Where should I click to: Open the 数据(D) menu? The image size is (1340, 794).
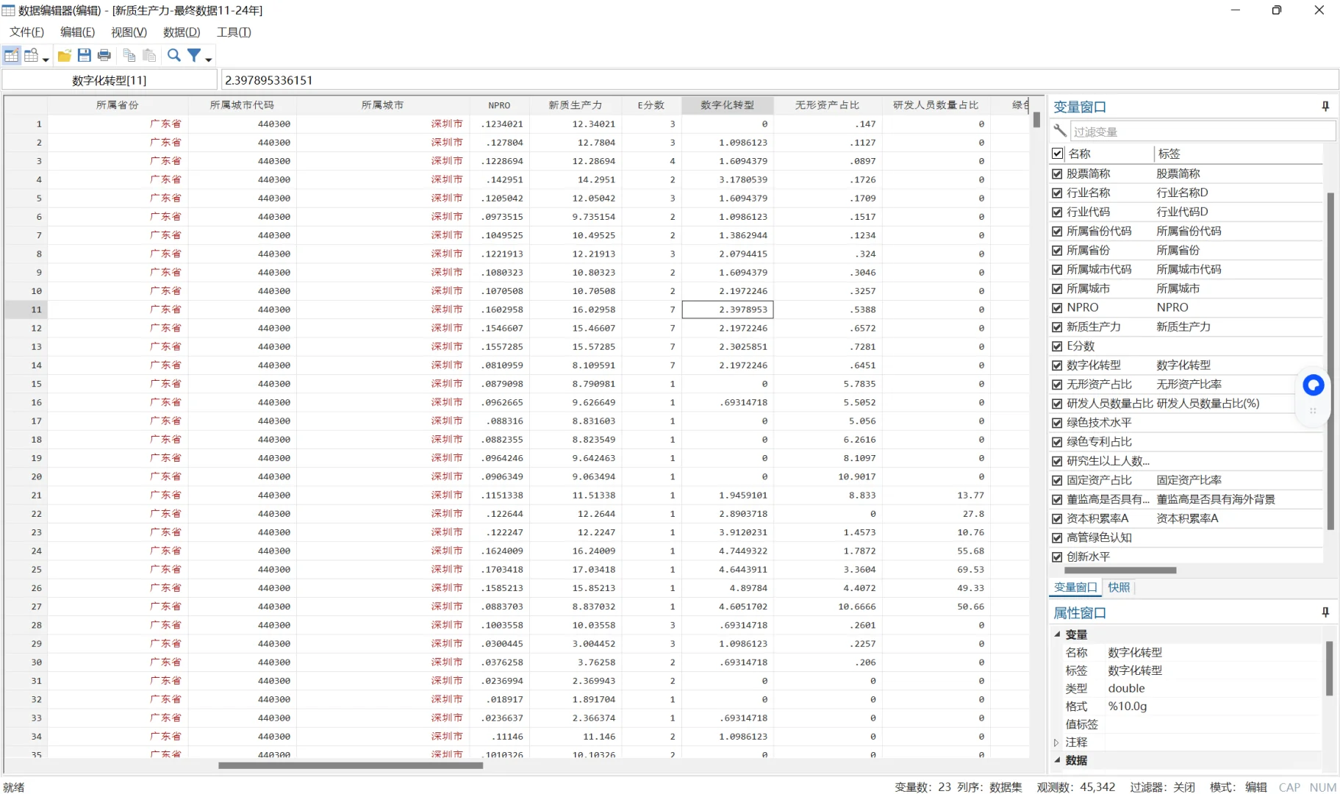pos(182,32)
